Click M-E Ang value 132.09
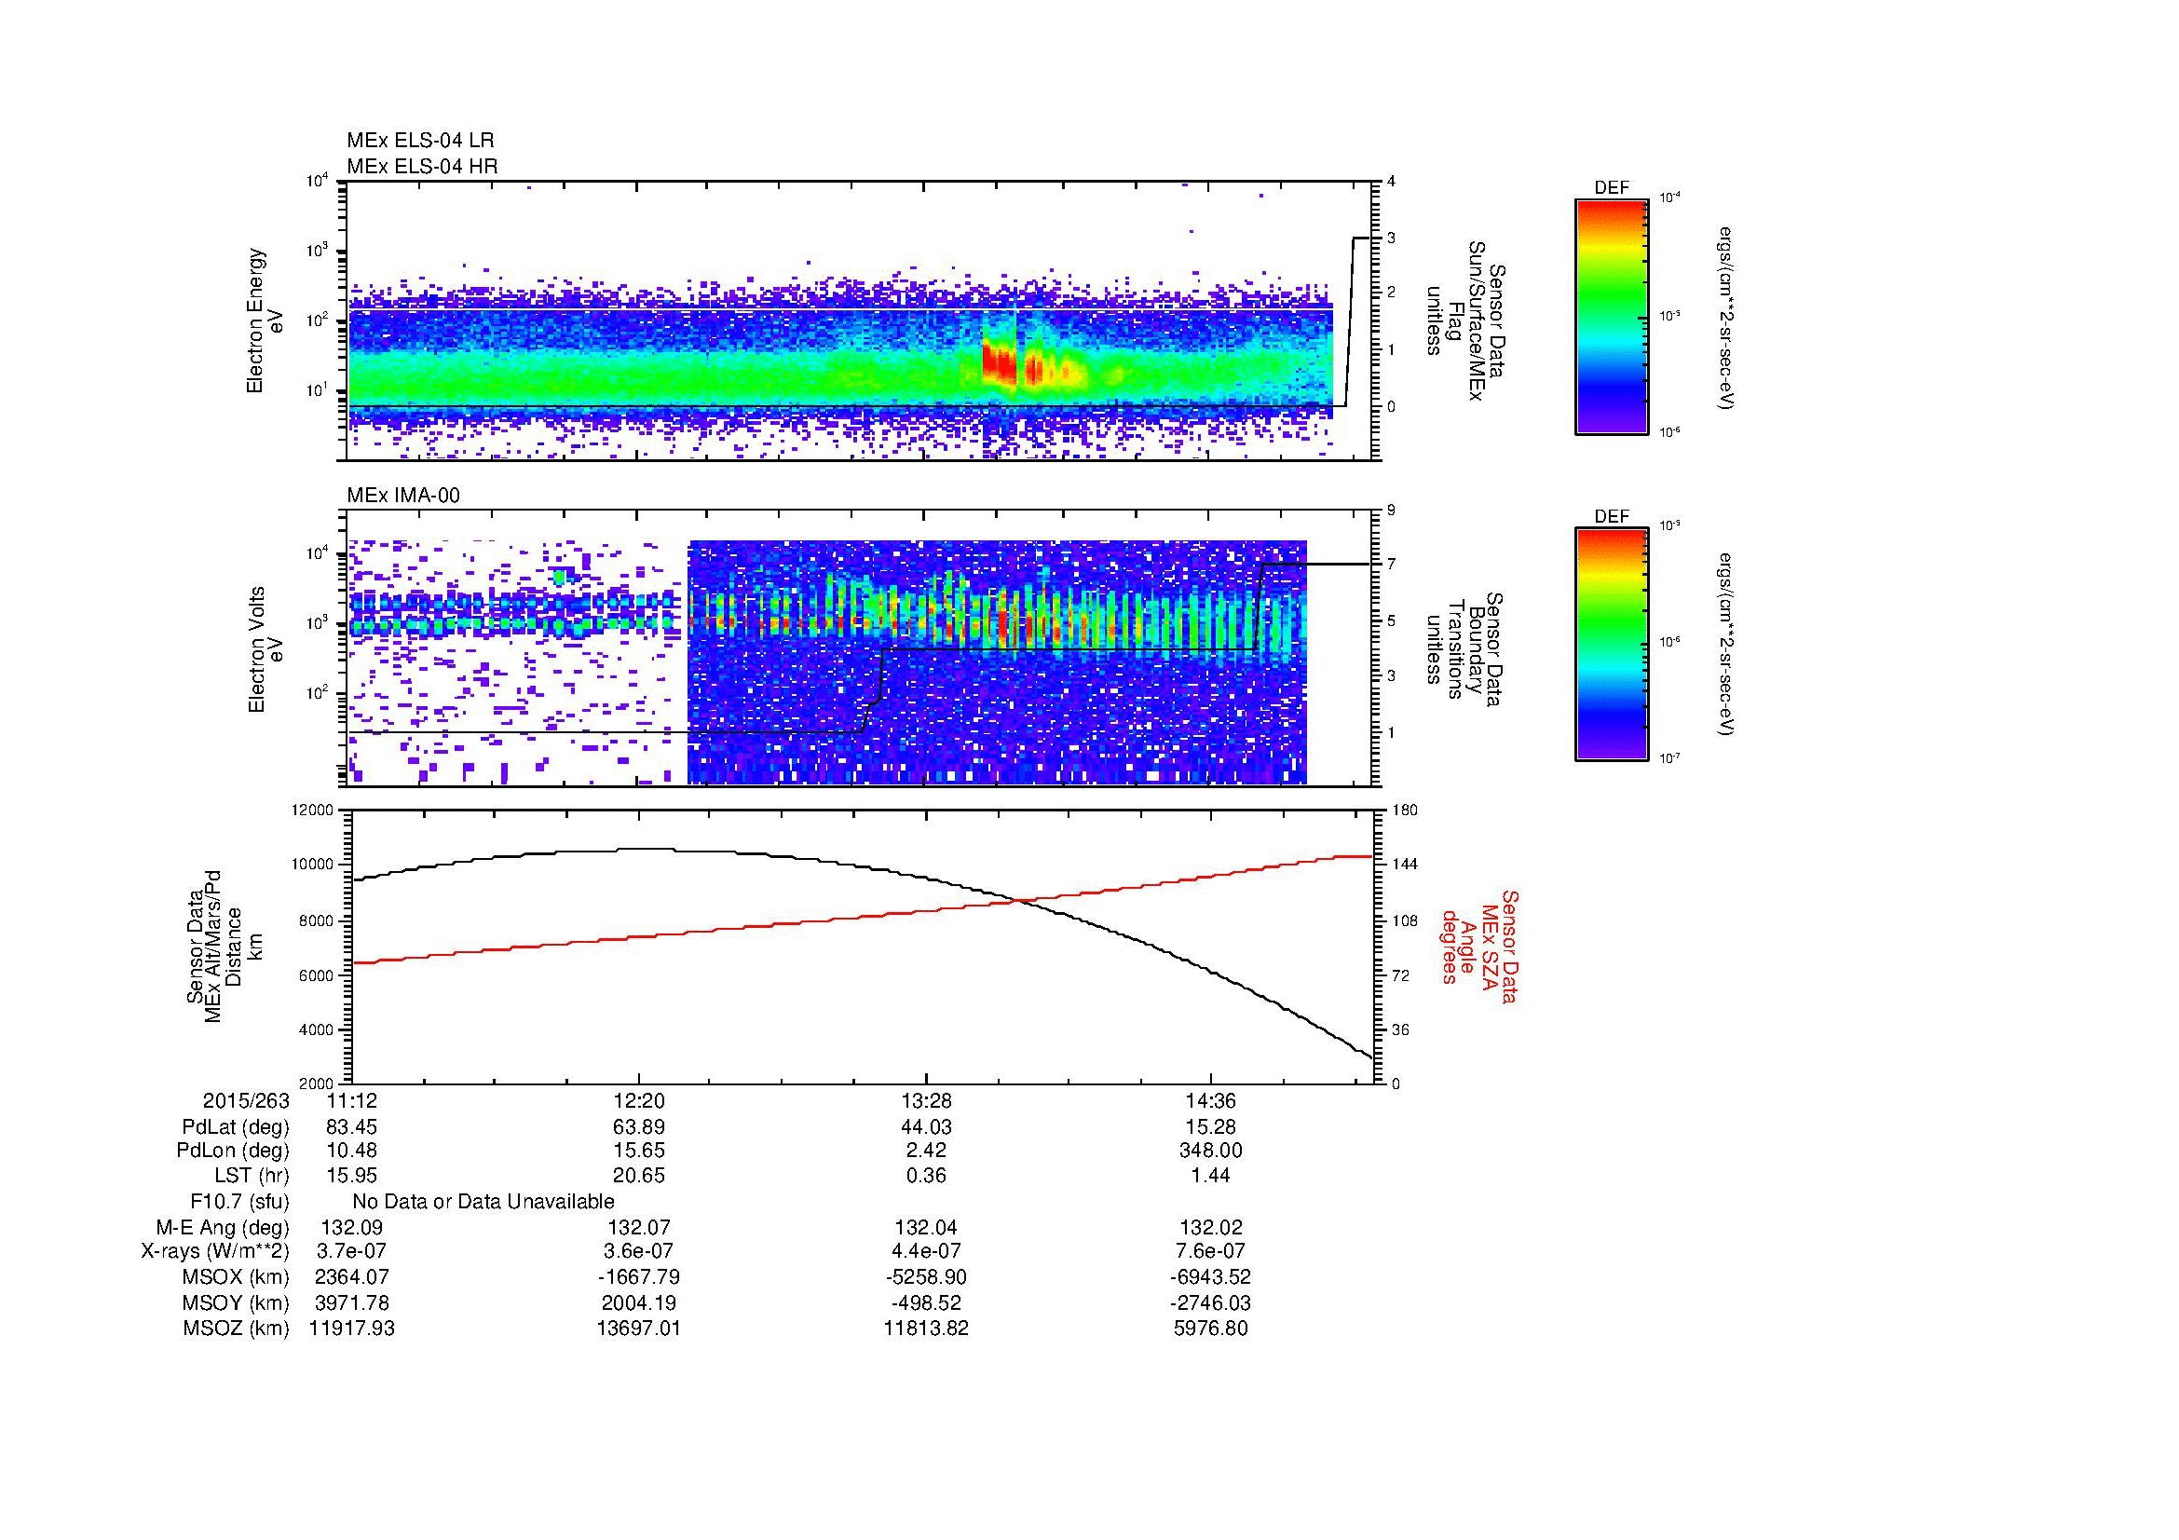 coord(351,1227)
